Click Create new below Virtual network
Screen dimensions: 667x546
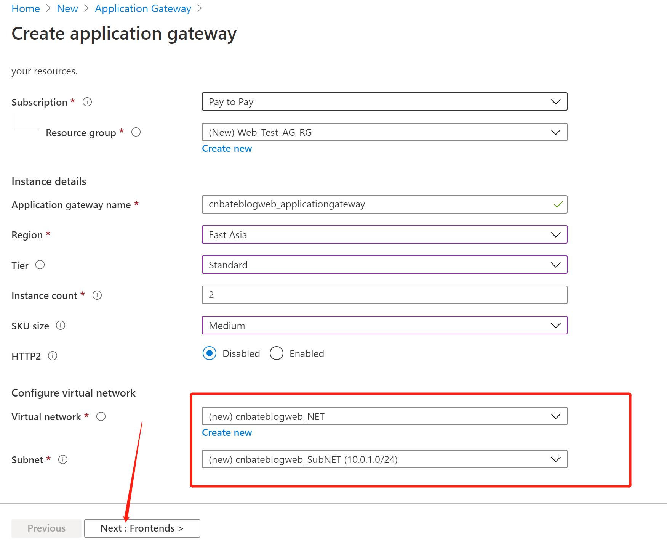[x=227, y=432]
